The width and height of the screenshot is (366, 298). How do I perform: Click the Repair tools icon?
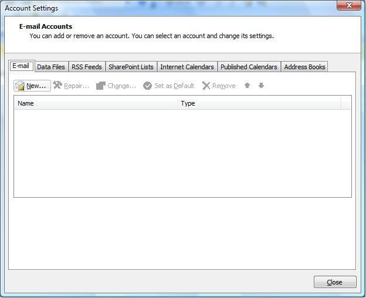(57, 86)
